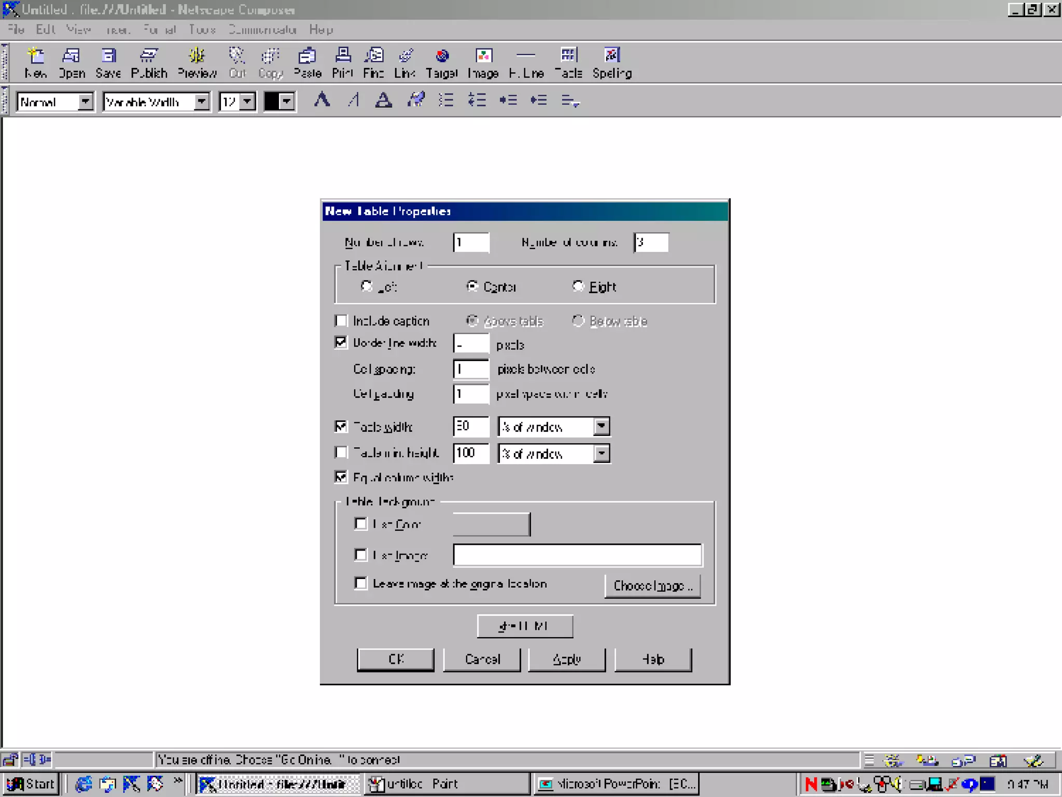Click the Image insert icon
The height and width of the screenshot is (797, 1062).
tap(483, 62)
